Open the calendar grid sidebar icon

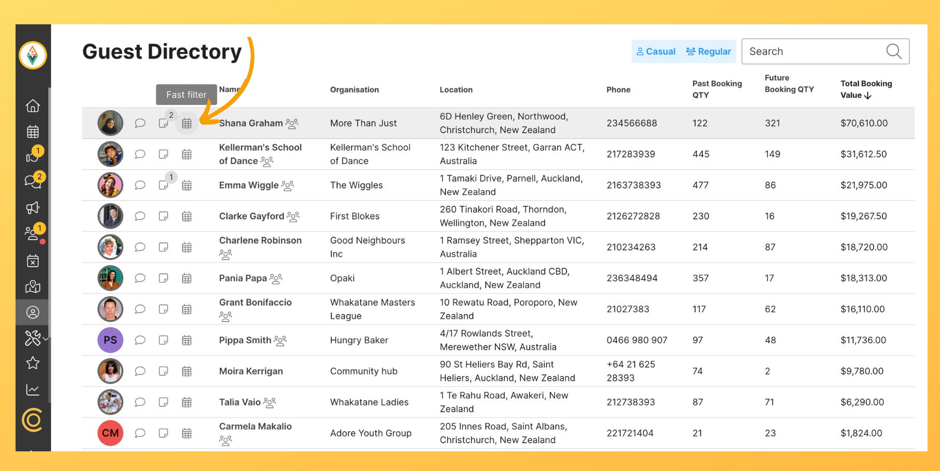(33, 131)
